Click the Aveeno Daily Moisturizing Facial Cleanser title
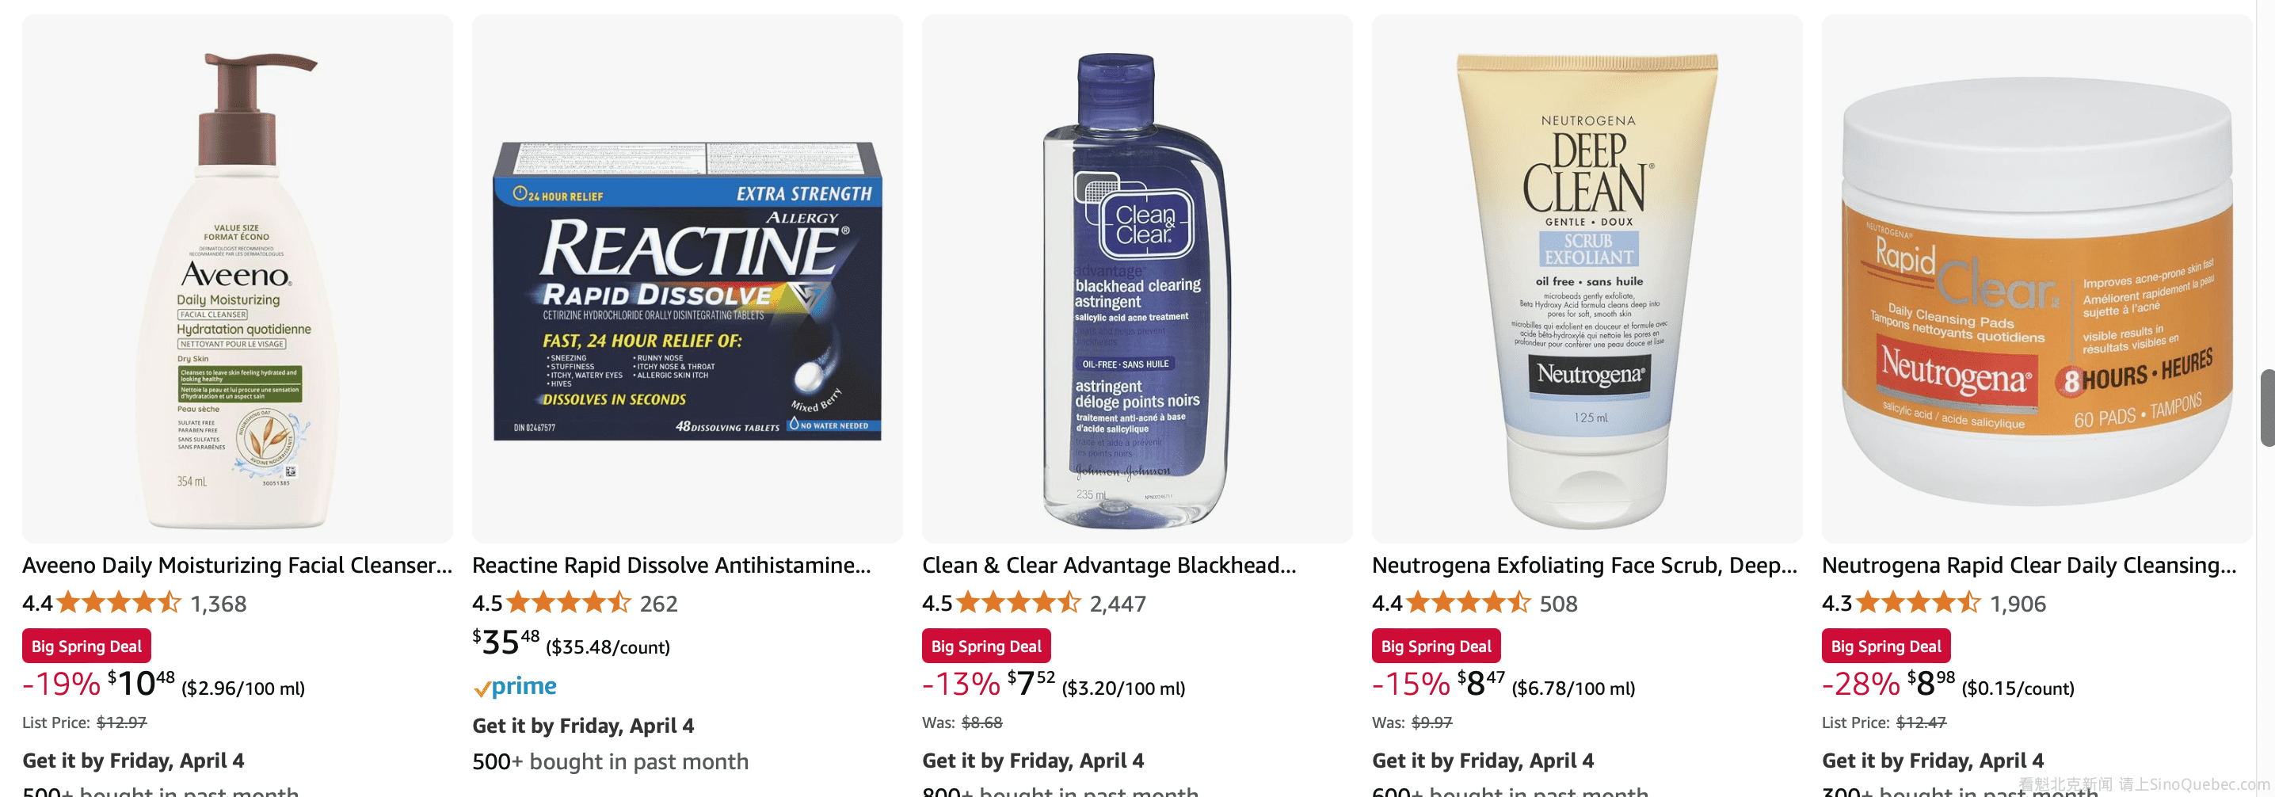 (237, 566)
